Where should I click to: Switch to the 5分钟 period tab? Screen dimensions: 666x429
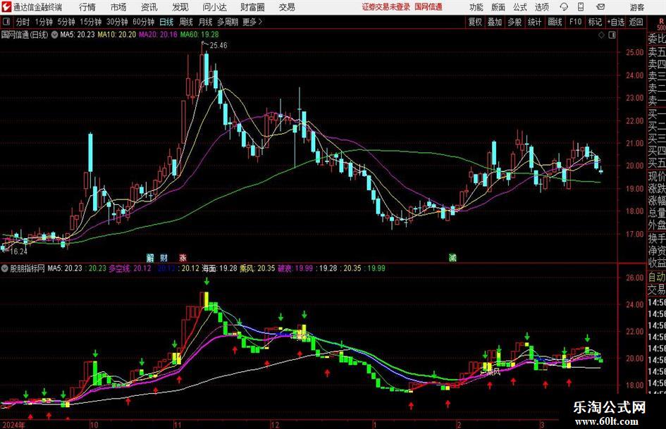click(x=66, y=22)
